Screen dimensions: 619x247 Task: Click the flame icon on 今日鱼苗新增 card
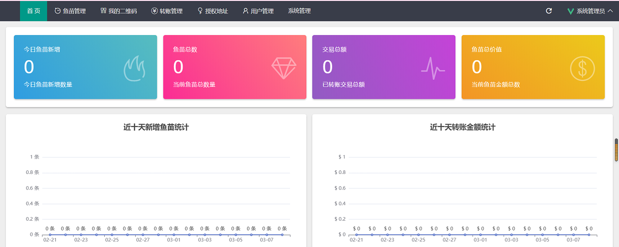[x=135, y=68]
